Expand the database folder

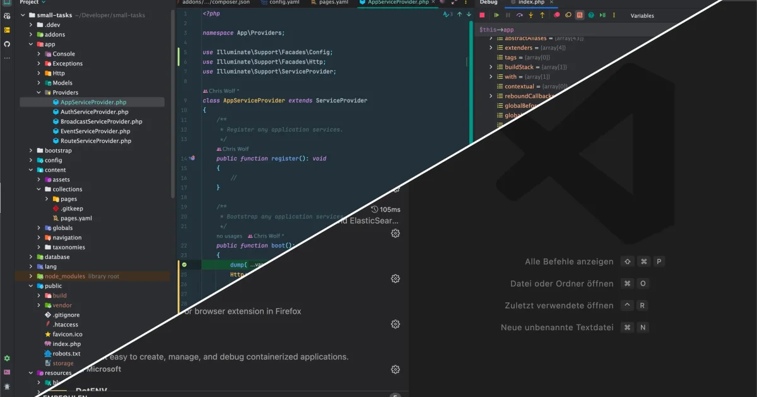(x=31, y=257)
